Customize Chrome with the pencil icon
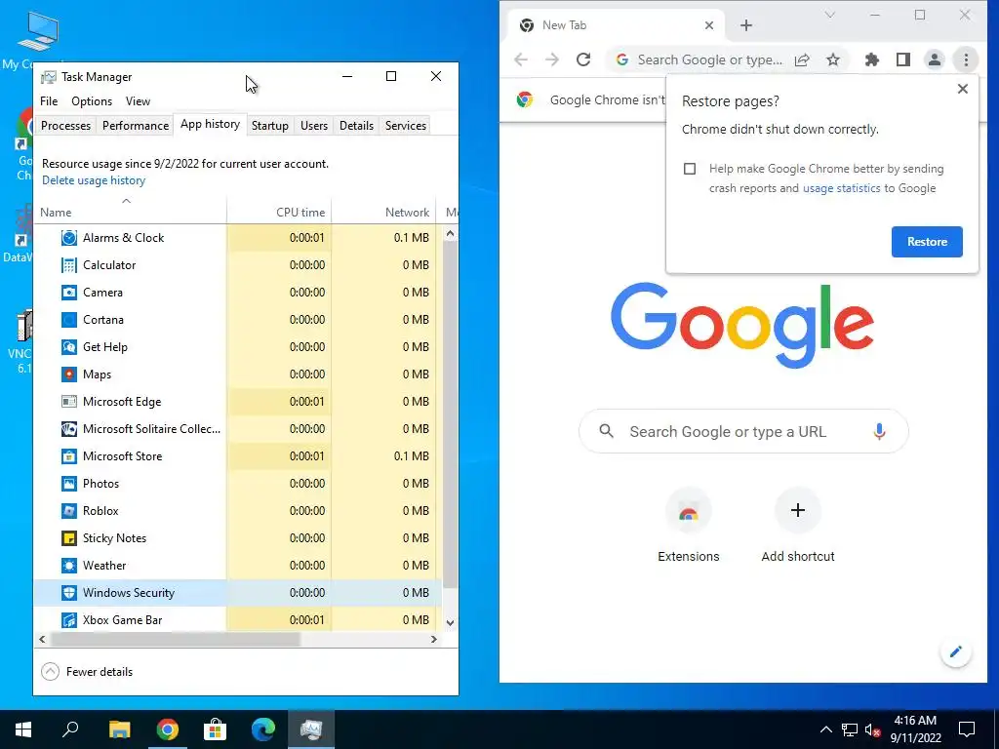999x749 pixels. coord(956,651)
